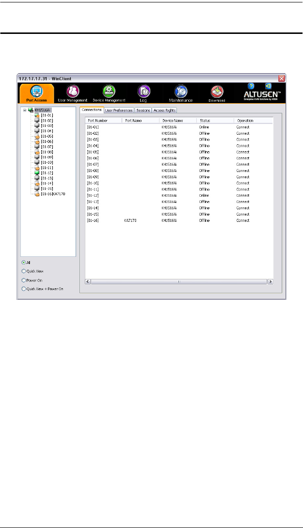Click KH1516Ai device name in row [01-10]

[x=169, y=183]
